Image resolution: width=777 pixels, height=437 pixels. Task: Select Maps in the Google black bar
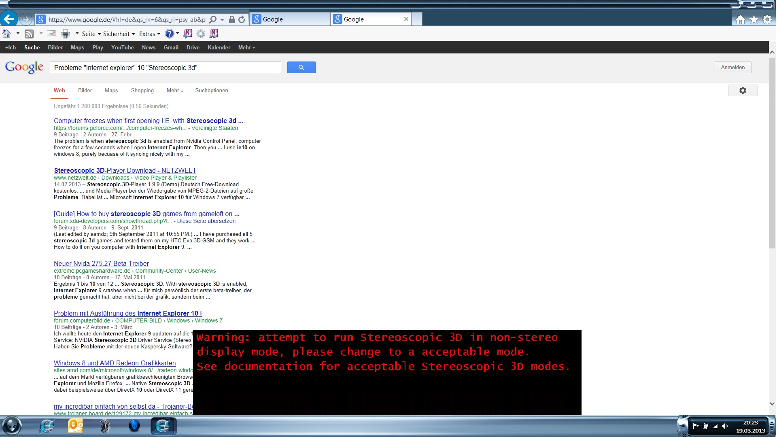pos(77,47)
